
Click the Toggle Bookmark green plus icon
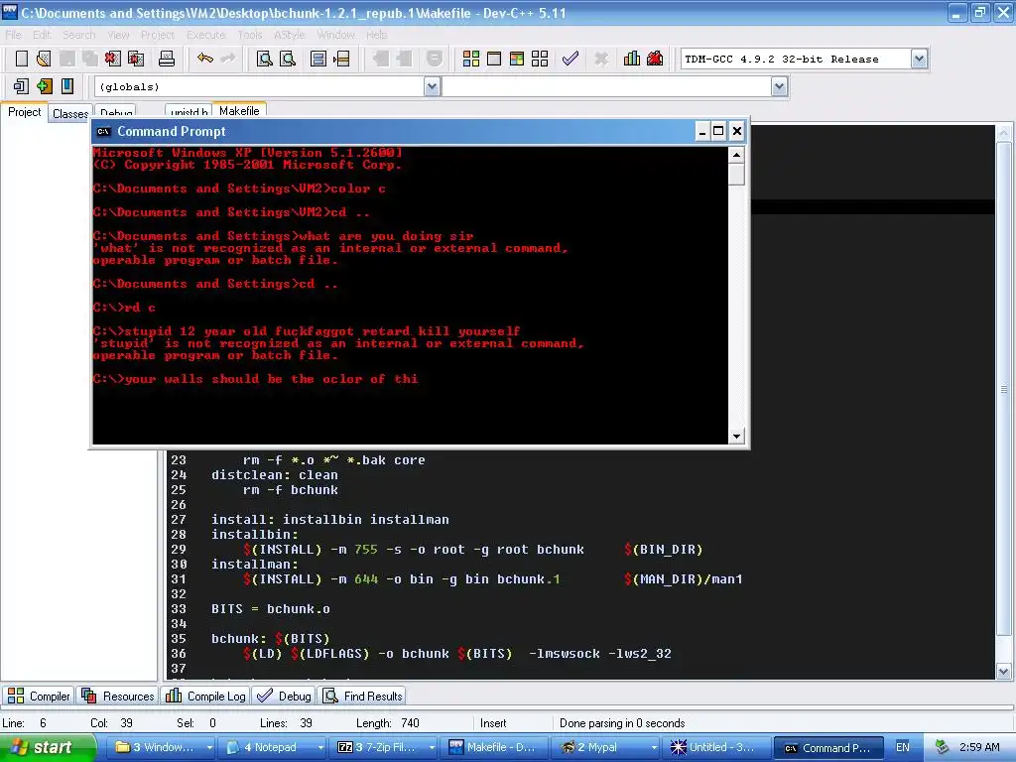[x=44, y=86]
